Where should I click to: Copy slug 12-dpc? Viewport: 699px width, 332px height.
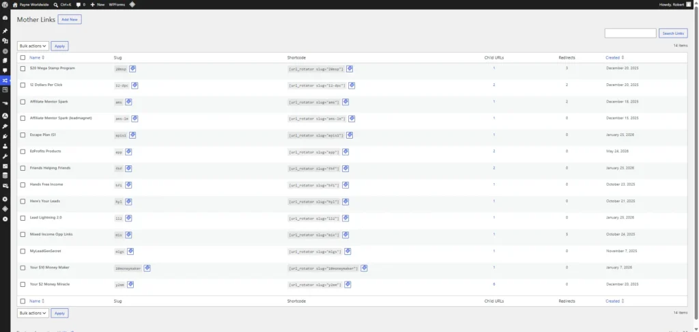[134, 85]
